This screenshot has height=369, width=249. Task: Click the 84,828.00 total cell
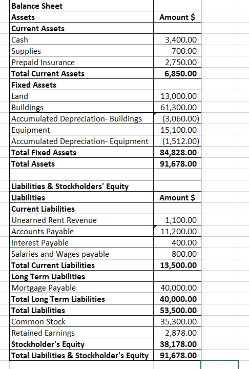[x=177, y=152]
